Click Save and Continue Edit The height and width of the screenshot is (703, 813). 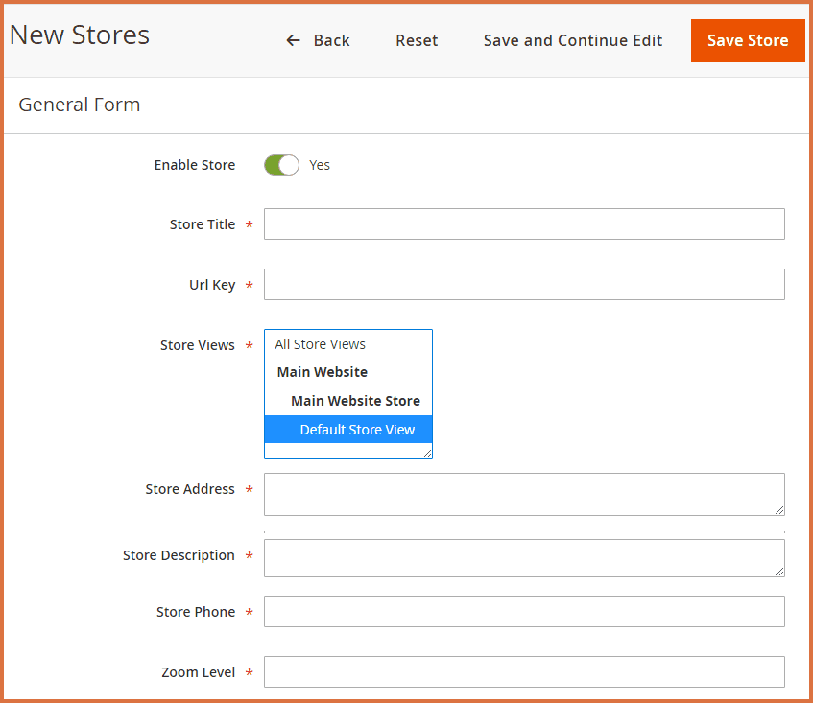573,40
